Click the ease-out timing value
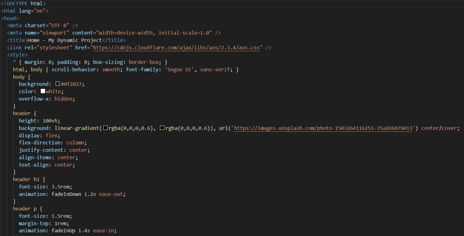 (111, 194)
